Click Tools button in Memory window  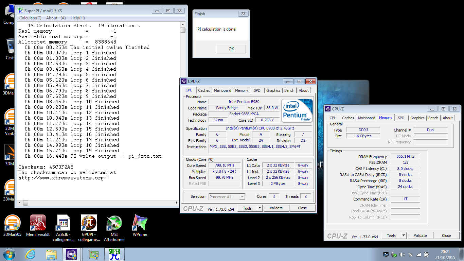coord(391,236)
